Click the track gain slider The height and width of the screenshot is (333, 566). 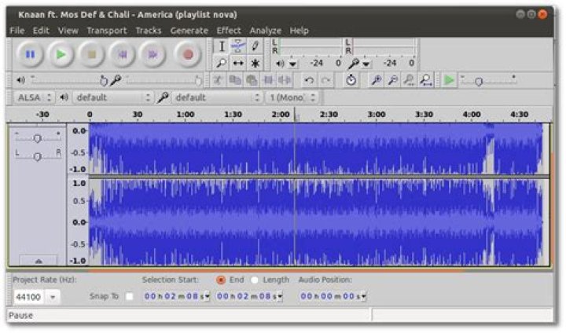(x=38, y=137)
